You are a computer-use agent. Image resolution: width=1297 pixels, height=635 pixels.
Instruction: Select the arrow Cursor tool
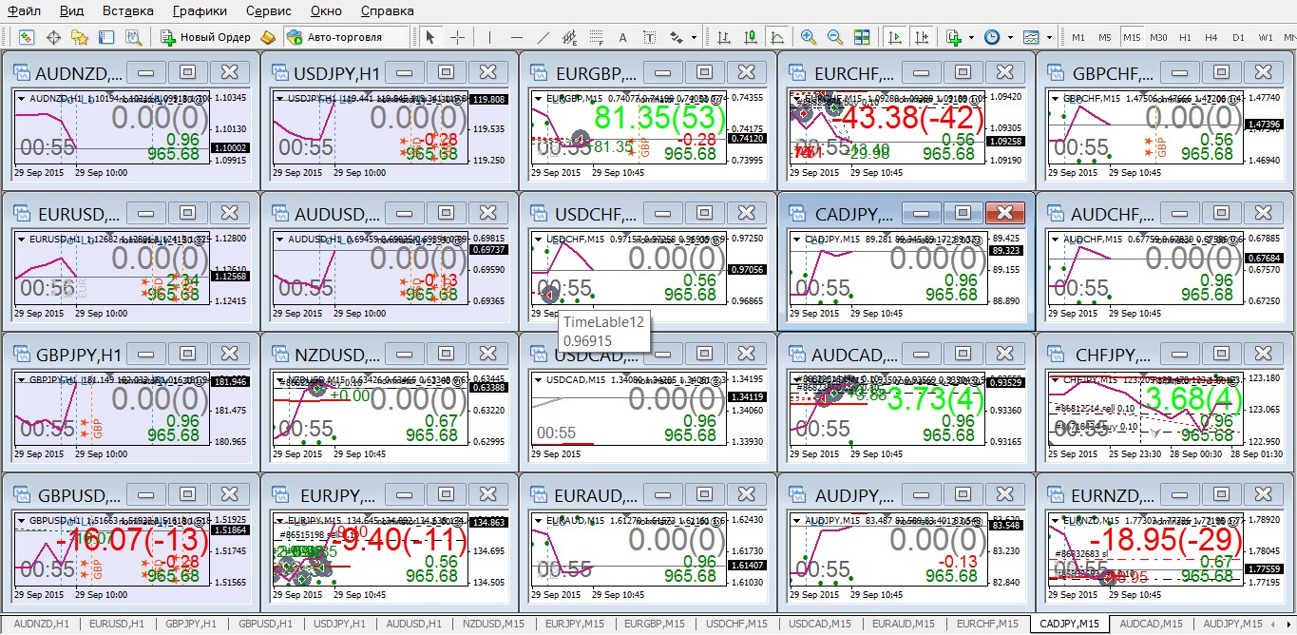pos(430,37)
